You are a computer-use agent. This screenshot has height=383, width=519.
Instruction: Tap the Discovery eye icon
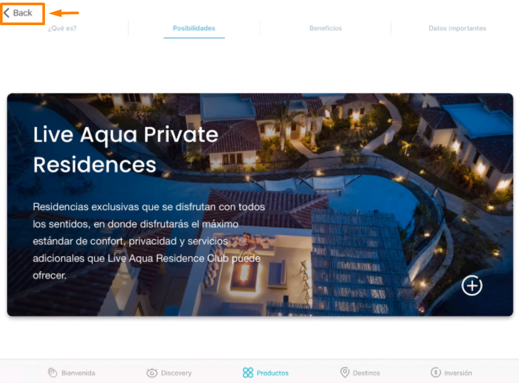tap(152, 373)
